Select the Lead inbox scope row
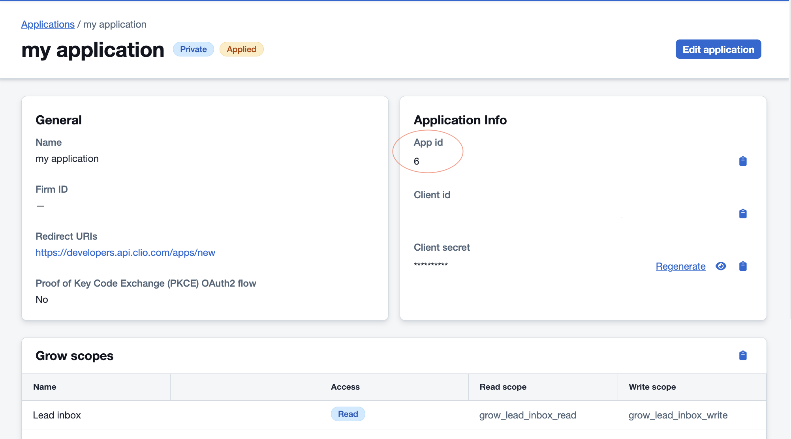Image resolution: width=791 pixels, height=439 pixels. tap(57, 415)
